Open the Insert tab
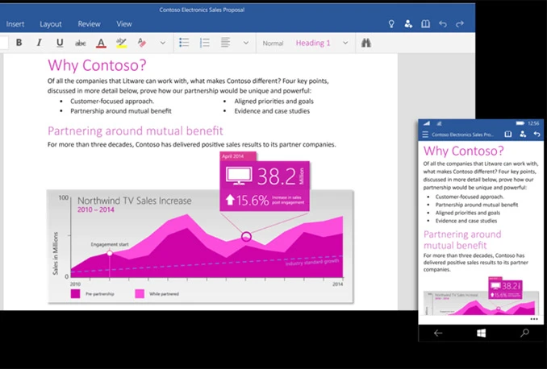This screenshot has height=369, width=547. point(15,24)
